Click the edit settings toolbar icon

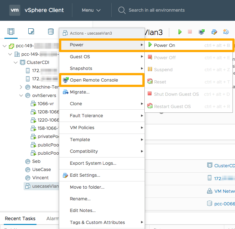point(214,32)
